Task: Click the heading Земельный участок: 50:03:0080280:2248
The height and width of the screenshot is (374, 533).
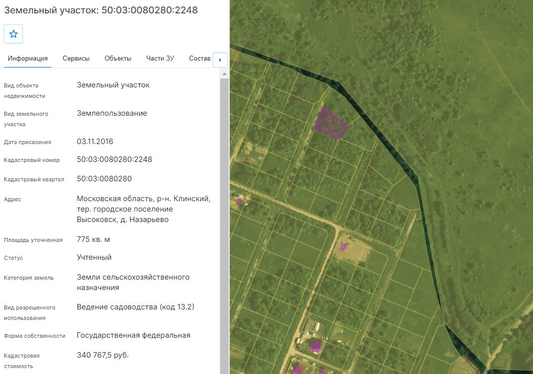Action: (x=101, y=10)
